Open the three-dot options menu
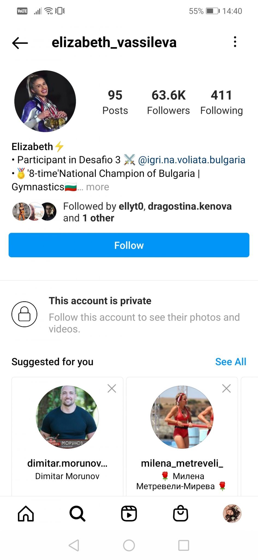 [x=235, y=42]
